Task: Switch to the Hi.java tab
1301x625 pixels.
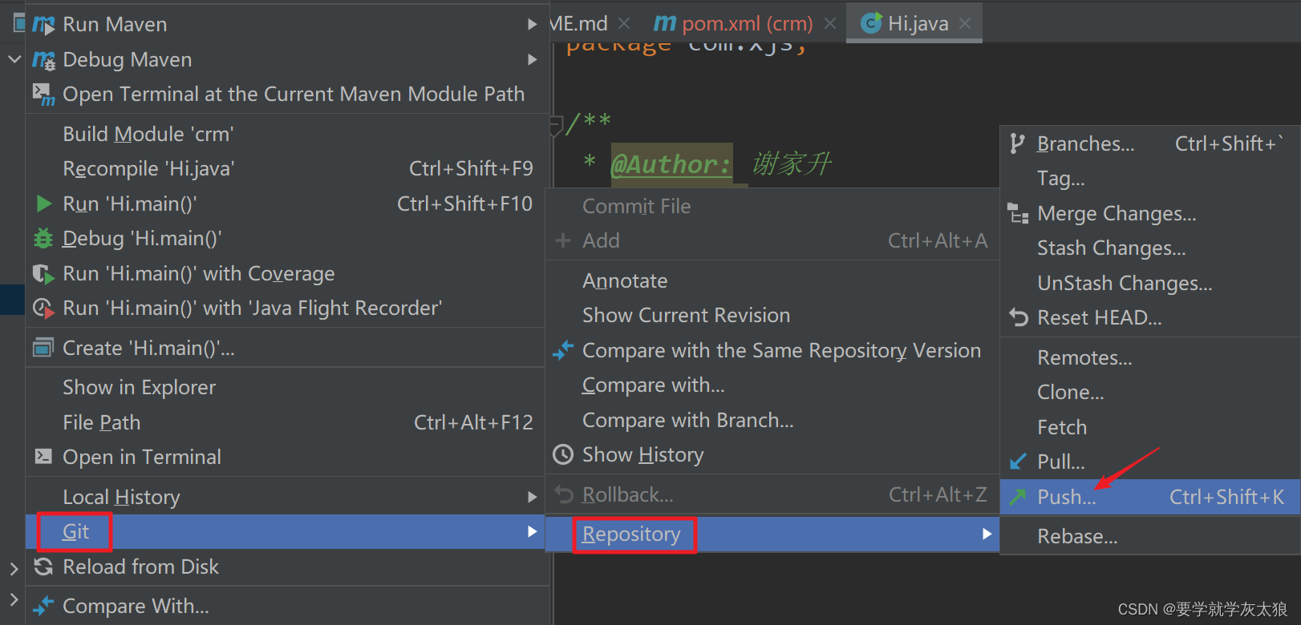Action: [914, 23]
